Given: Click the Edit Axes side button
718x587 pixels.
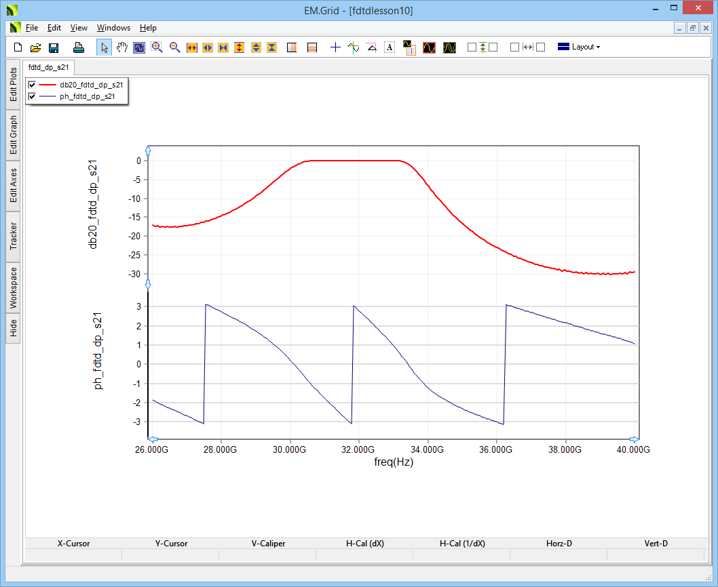Looking at the screenshot, I should (x=13, y=186).
